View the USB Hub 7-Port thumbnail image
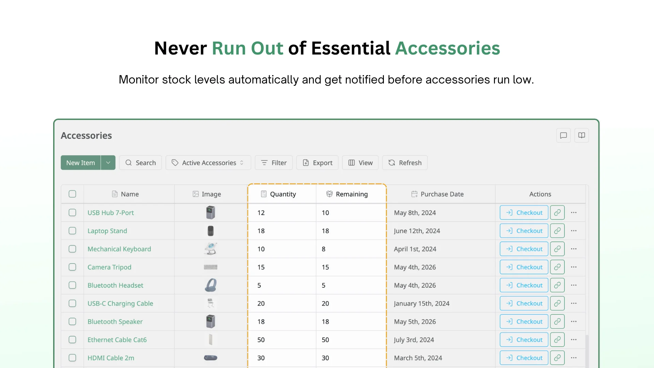The height and width of the screenshot is (368, 654). tap(211, 213)
